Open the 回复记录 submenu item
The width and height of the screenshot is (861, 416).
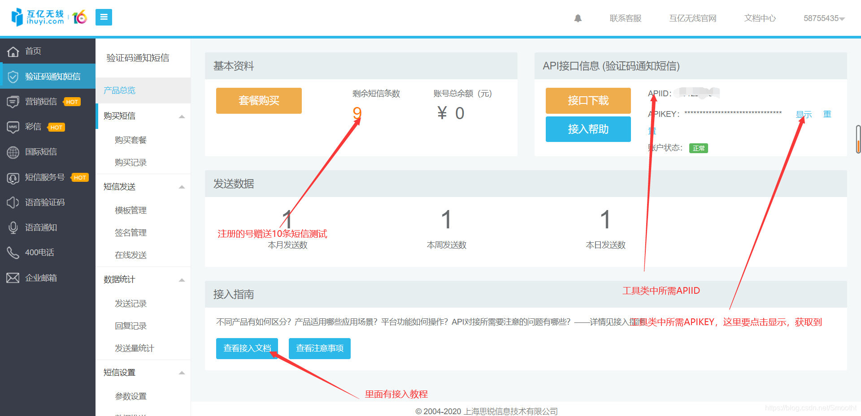tap(130, 326)
